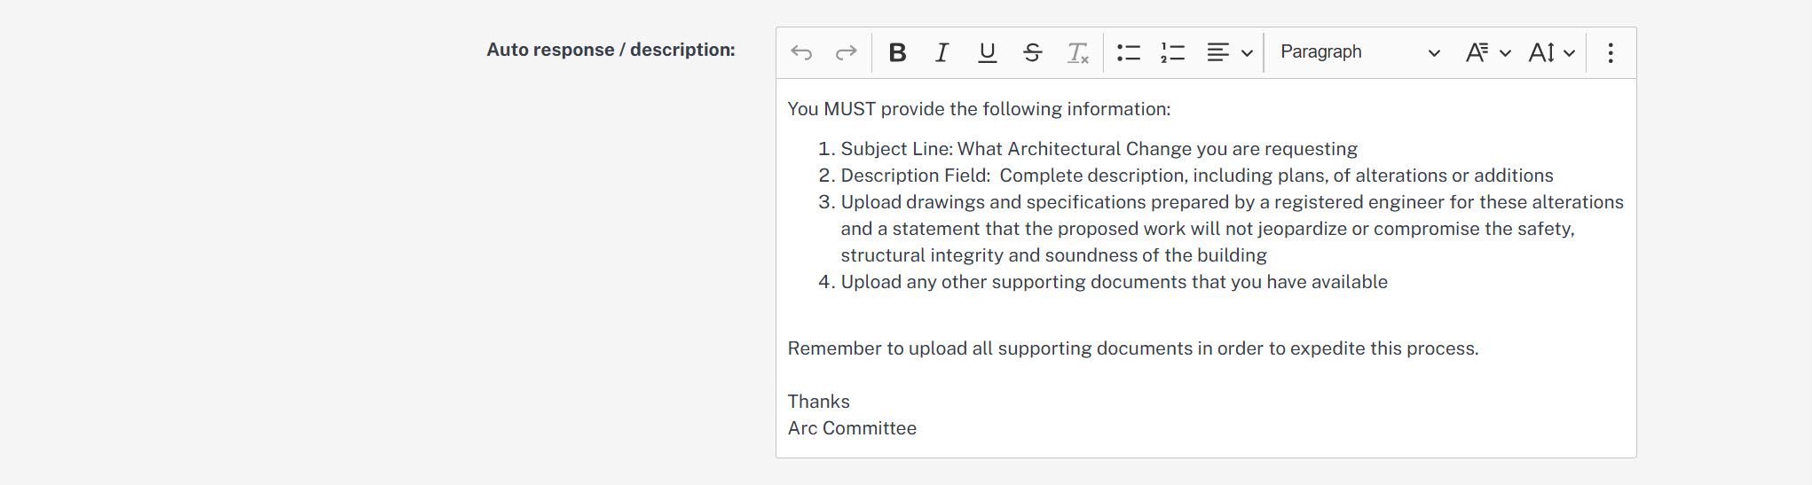Viewport: 1812px width, 485px height.
Task: Place cursor in 'Subject Line' list item
Action: 1099,149
